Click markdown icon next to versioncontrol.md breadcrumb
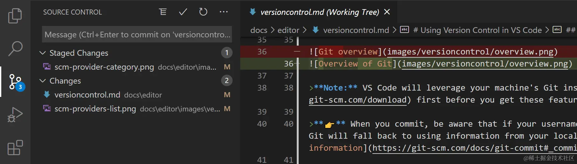 pos(316,30)
